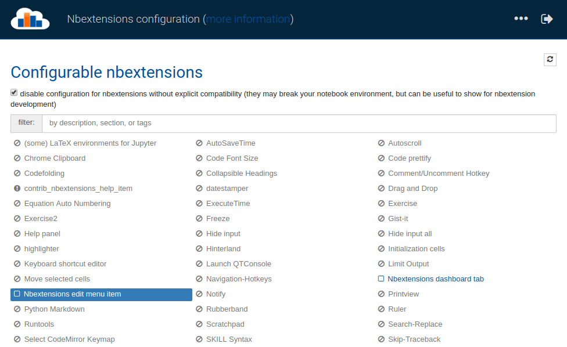The height and width of the screenshot is (347, 567).
Task: Select the Collapsible Headings extension entry
Action: click(x=242, y=173)
